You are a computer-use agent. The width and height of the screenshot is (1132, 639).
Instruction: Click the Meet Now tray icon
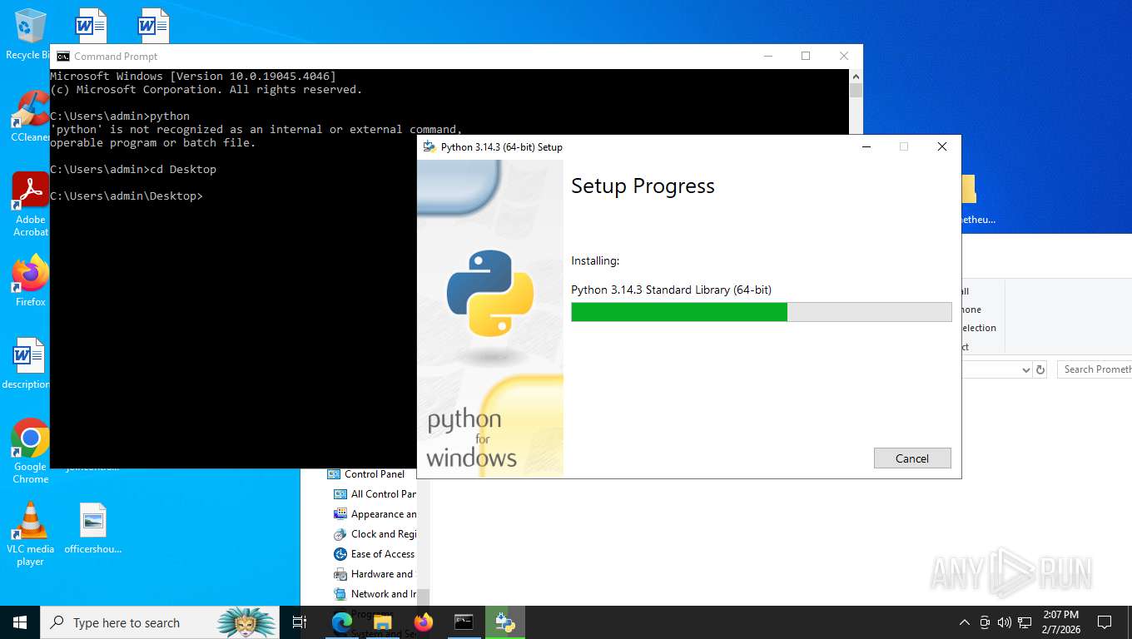985,622
